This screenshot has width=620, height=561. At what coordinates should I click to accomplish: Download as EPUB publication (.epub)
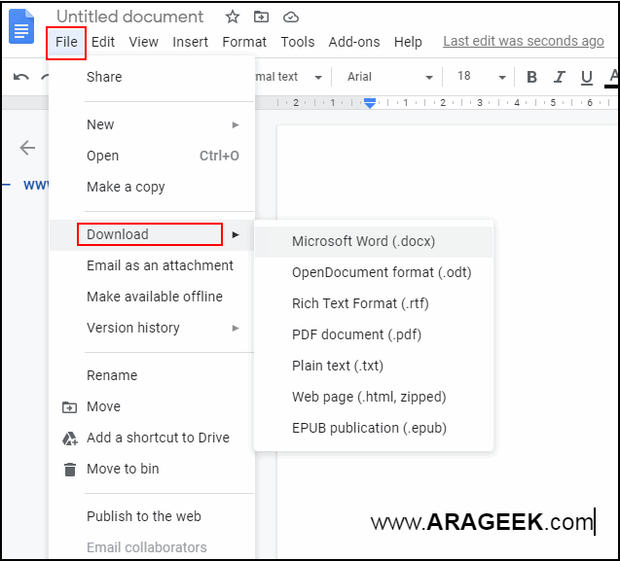pos(374,428)
